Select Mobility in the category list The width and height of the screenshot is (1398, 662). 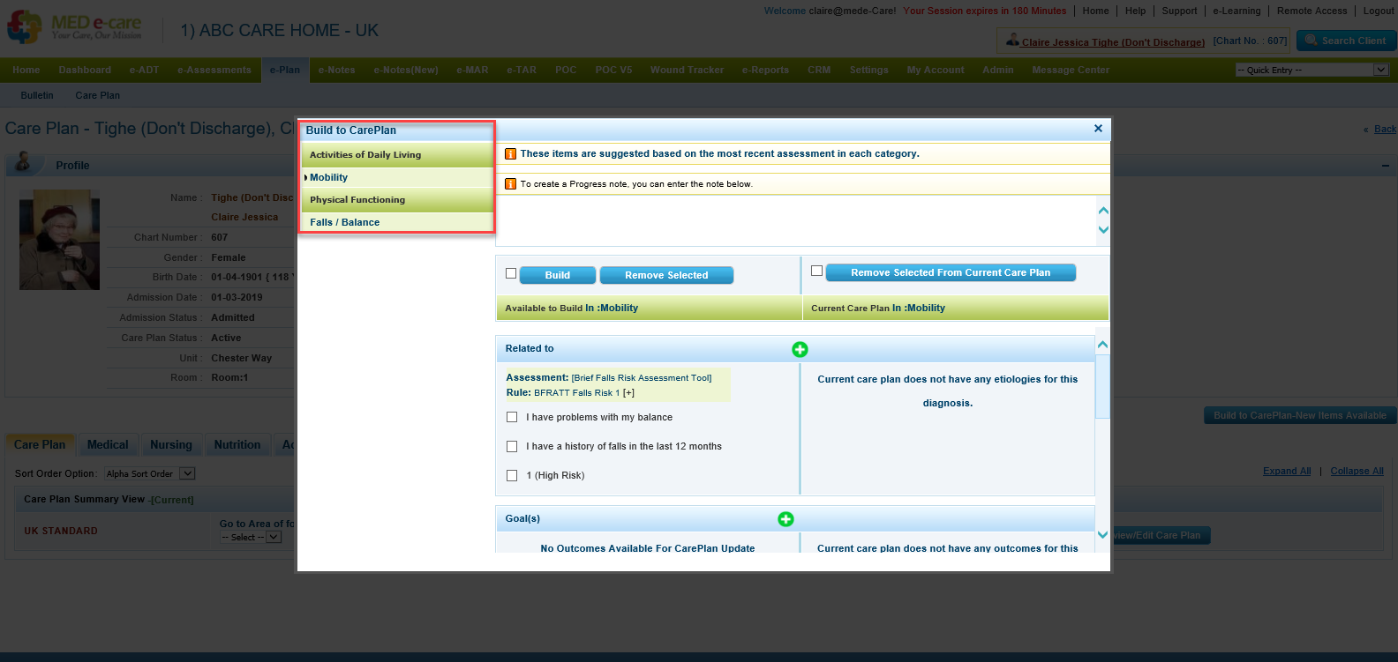(x=329, y=178)
